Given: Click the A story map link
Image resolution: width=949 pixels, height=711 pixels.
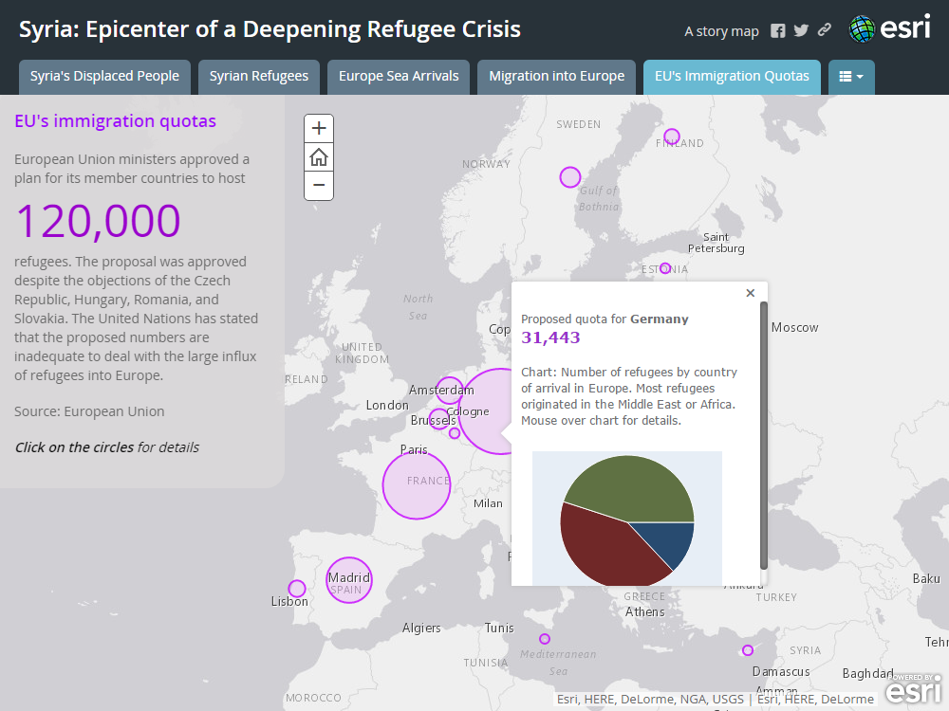Looking at the screenshot, I should coord(721,31).
